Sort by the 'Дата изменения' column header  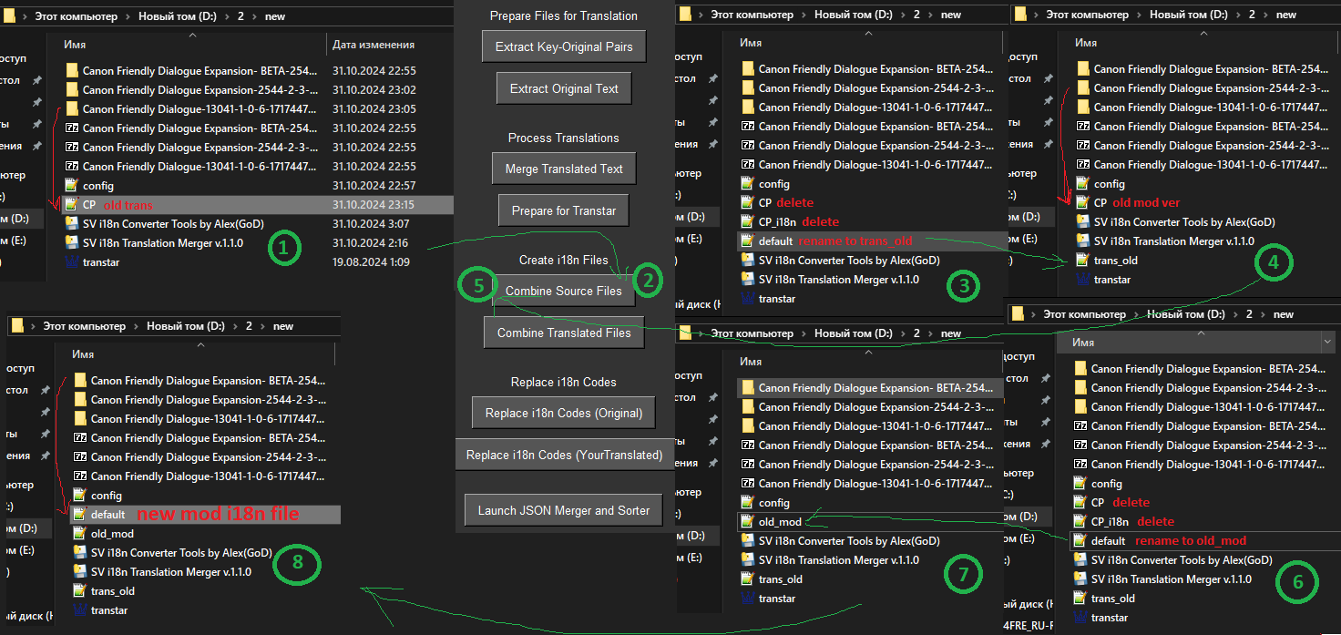coord(374,45)
